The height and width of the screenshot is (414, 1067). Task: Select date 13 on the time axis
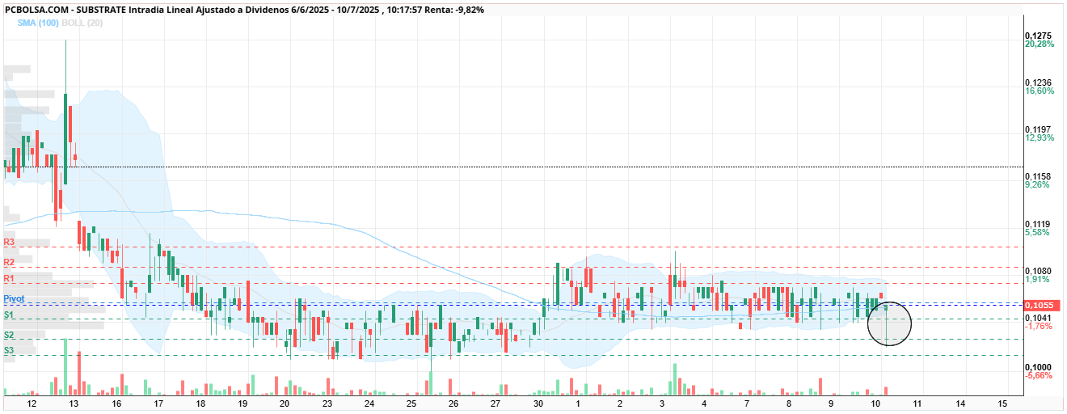[x=74, y=403]
